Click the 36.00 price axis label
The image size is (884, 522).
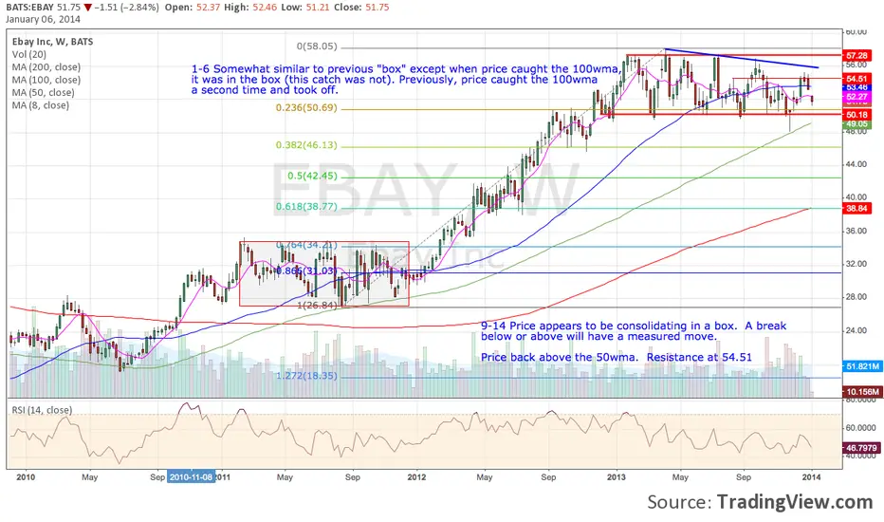(856, 231)
